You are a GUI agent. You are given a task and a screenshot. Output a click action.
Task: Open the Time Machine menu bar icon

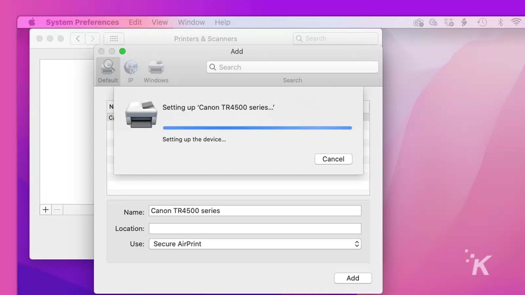tap(482, 22)
